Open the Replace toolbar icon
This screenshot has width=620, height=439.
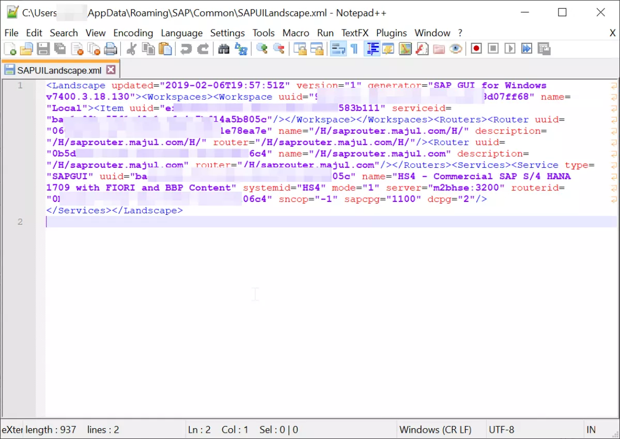pos(241,49)
